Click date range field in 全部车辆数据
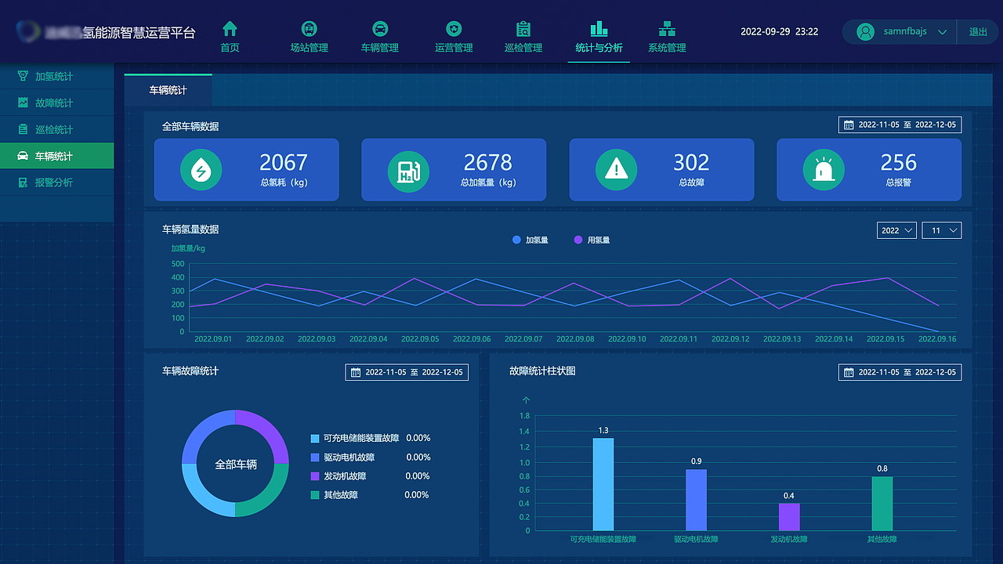This screenshot has width=1003, height=564. (x=900, y=125)
